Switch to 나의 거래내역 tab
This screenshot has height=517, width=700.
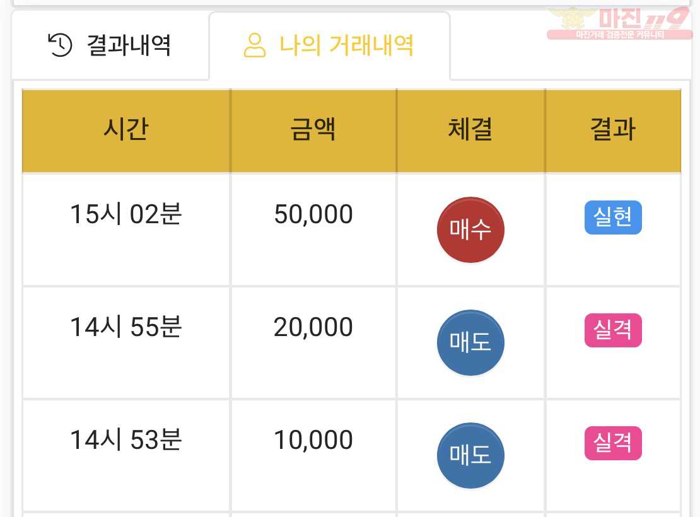point(329,45)
